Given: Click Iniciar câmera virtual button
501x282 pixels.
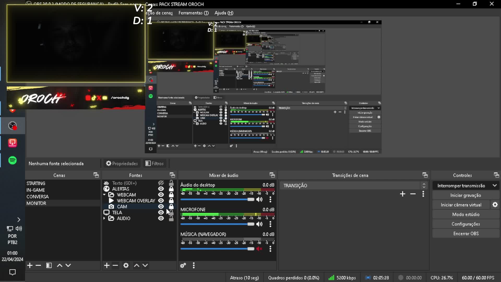Looking at the screenshot, I should (461, 205).
